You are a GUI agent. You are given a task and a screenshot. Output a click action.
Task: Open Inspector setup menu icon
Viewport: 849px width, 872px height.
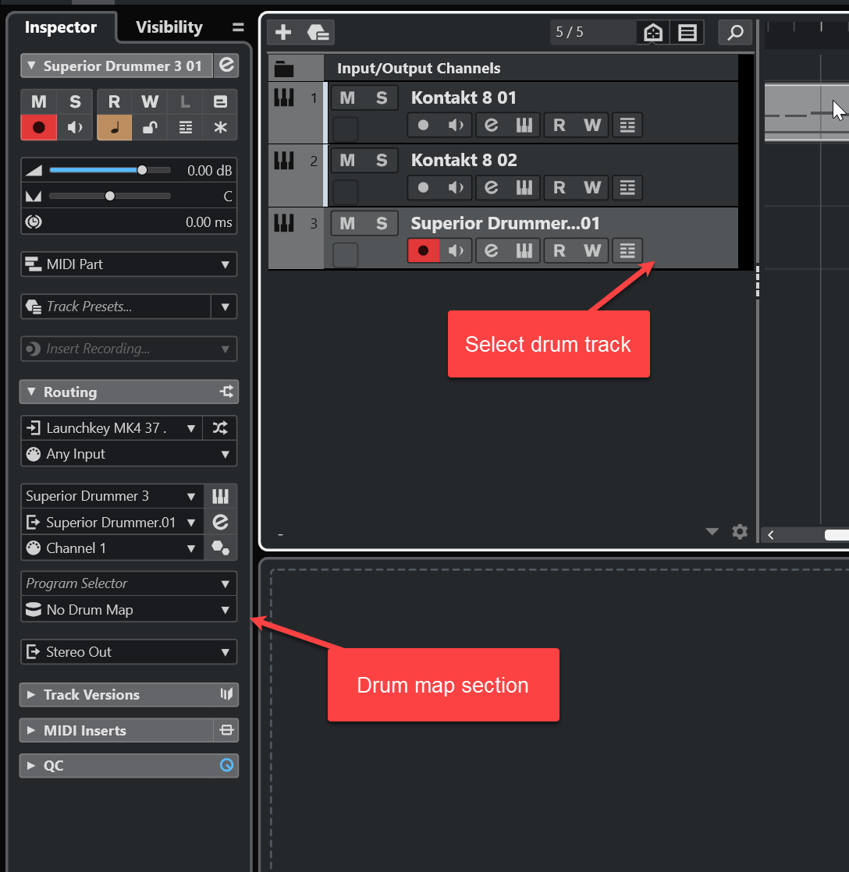pos(238,27)
